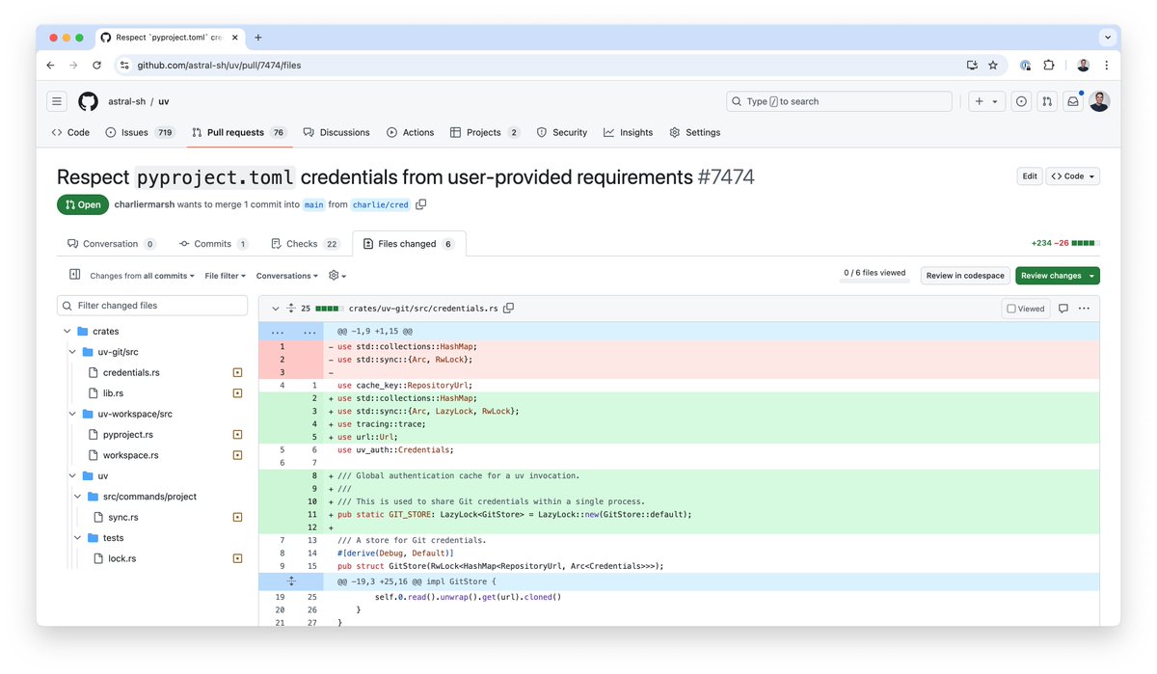Copy the charlie/cred branch name

[x=420, y=204]
